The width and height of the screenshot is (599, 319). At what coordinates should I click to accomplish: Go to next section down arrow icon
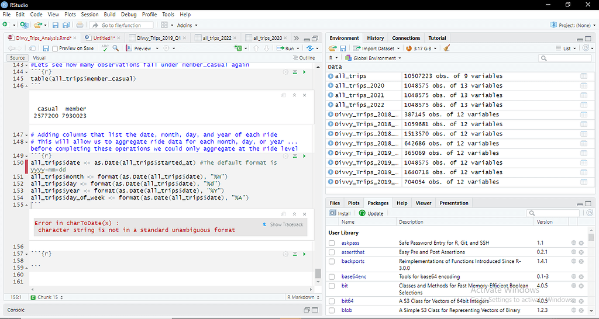coord(267,48)
